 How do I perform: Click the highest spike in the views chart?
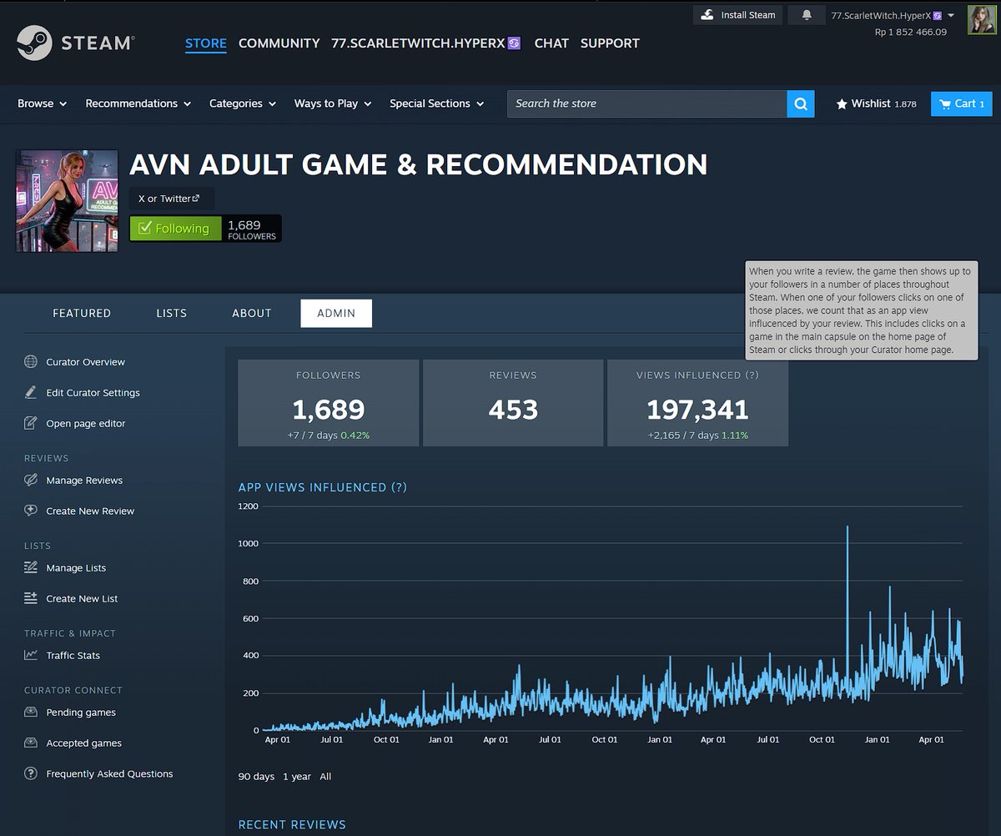(x=848, y=527)
